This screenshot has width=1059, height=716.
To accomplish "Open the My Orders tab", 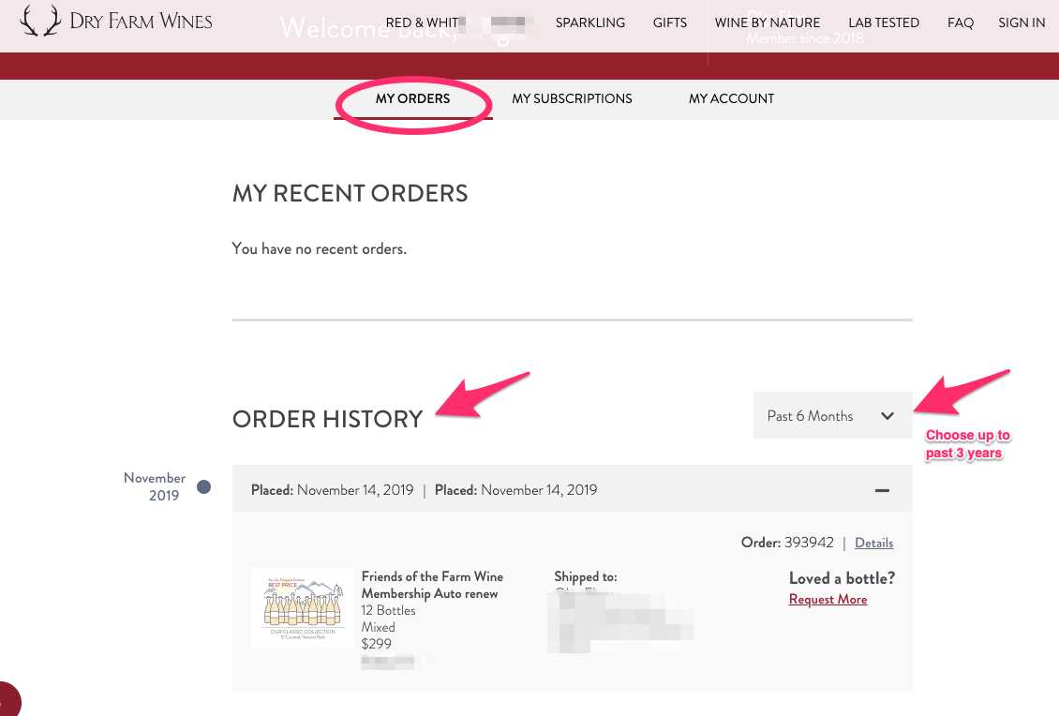I will (x=412, y=98).
